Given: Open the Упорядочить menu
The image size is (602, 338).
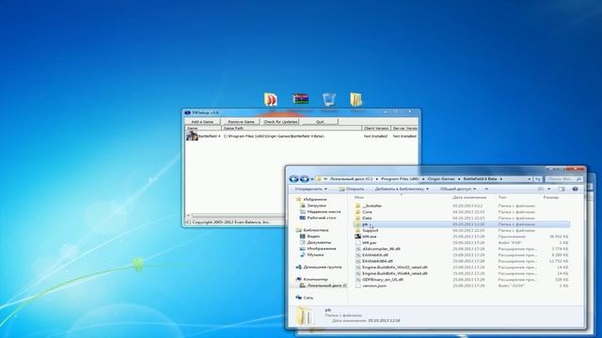Looking at the screenshot, I should (x=311, y=189).
